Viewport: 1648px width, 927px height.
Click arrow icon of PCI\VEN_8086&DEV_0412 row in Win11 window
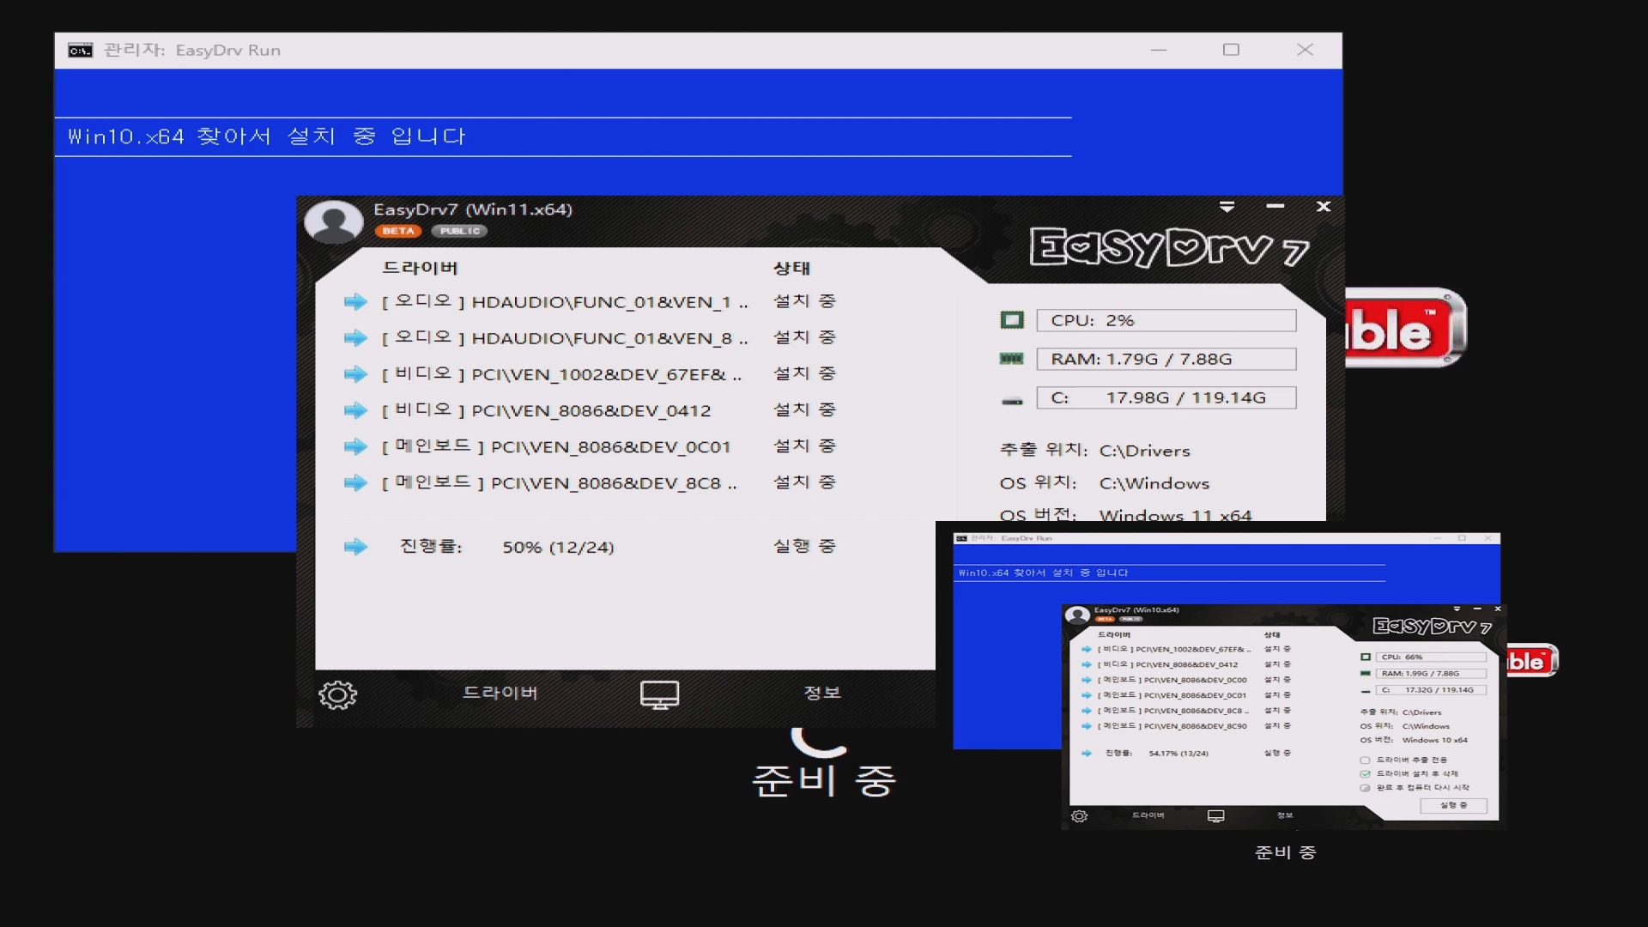(x=355, y=410)
